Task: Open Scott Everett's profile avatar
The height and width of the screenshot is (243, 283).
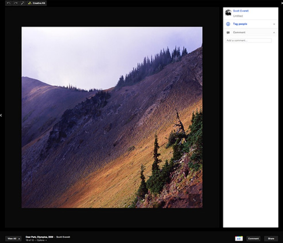Action: 228,13
